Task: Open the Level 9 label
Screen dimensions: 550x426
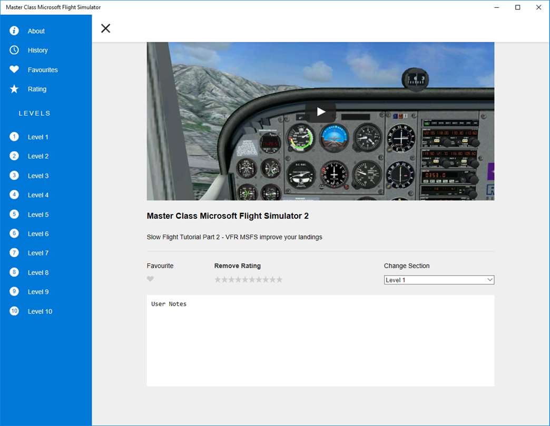Action: 38,291
